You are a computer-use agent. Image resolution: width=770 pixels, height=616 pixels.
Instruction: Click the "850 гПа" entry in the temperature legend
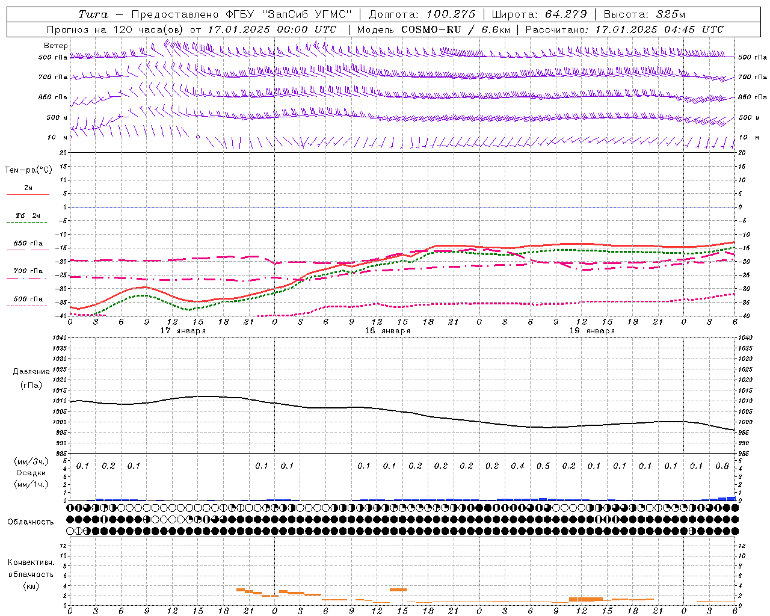[28, 244]
